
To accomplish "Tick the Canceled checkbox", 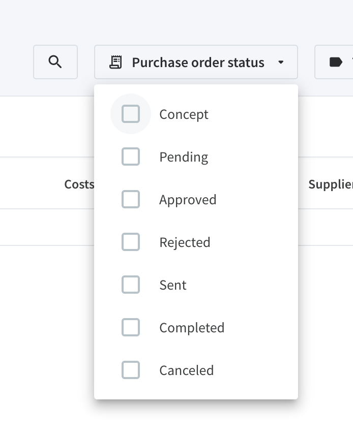I will [131, 370].
